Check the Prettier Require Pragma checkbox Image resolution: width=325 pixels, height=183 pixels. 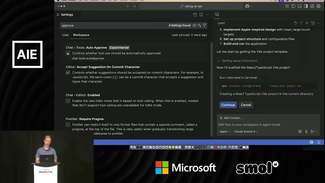68,124
